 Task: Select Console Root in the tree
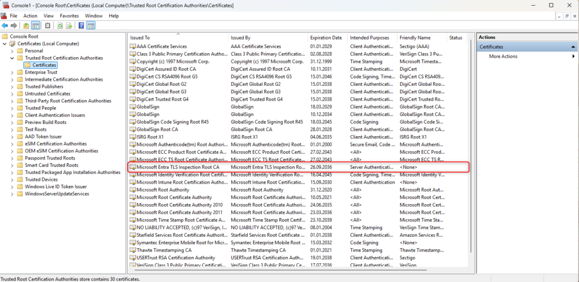coord(24,37)
